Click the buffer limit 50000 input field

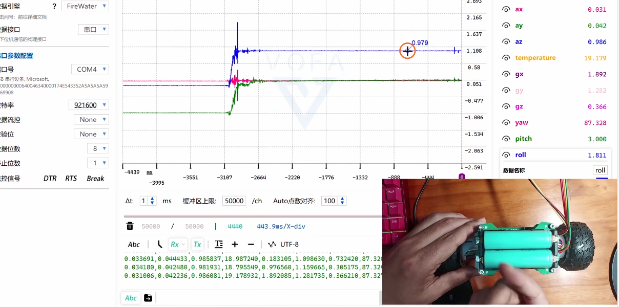click(234, 201)
